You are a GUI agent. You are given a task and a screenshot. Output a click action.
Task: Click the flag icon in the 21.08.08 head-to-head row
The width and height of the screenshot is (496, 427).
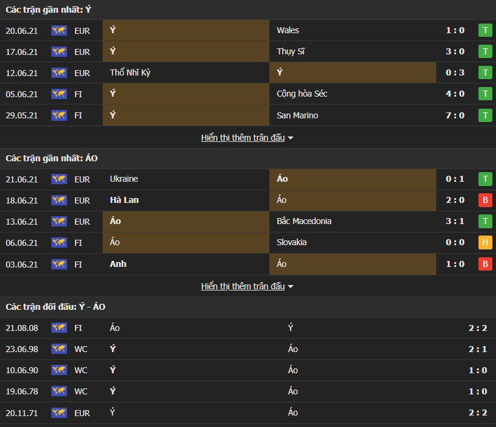click(x=59, y=328)
